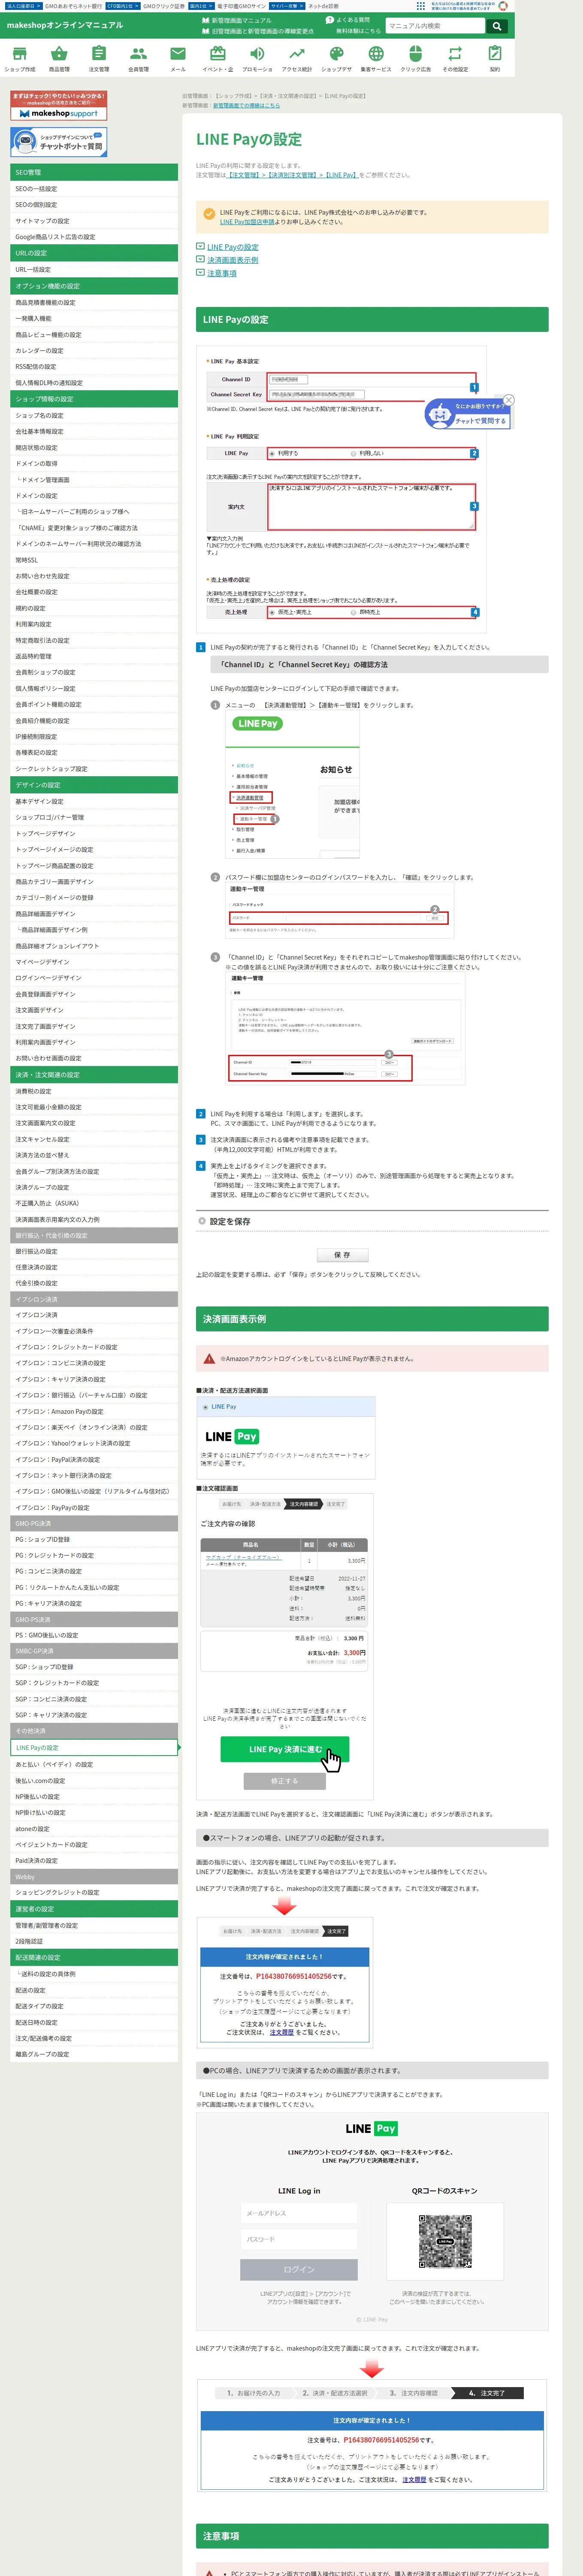Open the その他設定 arrows icon menu
The width and height of the screenshot is (583, 2576).
click(455, 58)
